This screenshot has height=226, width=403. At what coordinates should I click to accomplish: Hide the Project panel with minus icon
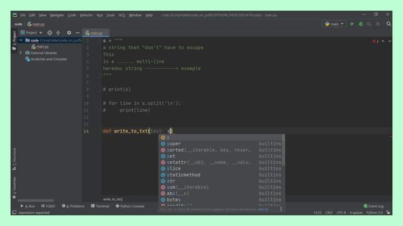pyautogui.click(x=77, y=33)
